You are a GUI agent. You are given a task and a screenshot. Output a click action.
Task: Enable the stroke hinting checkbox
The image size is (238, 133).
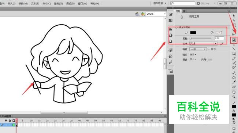(x=209, y=49)
